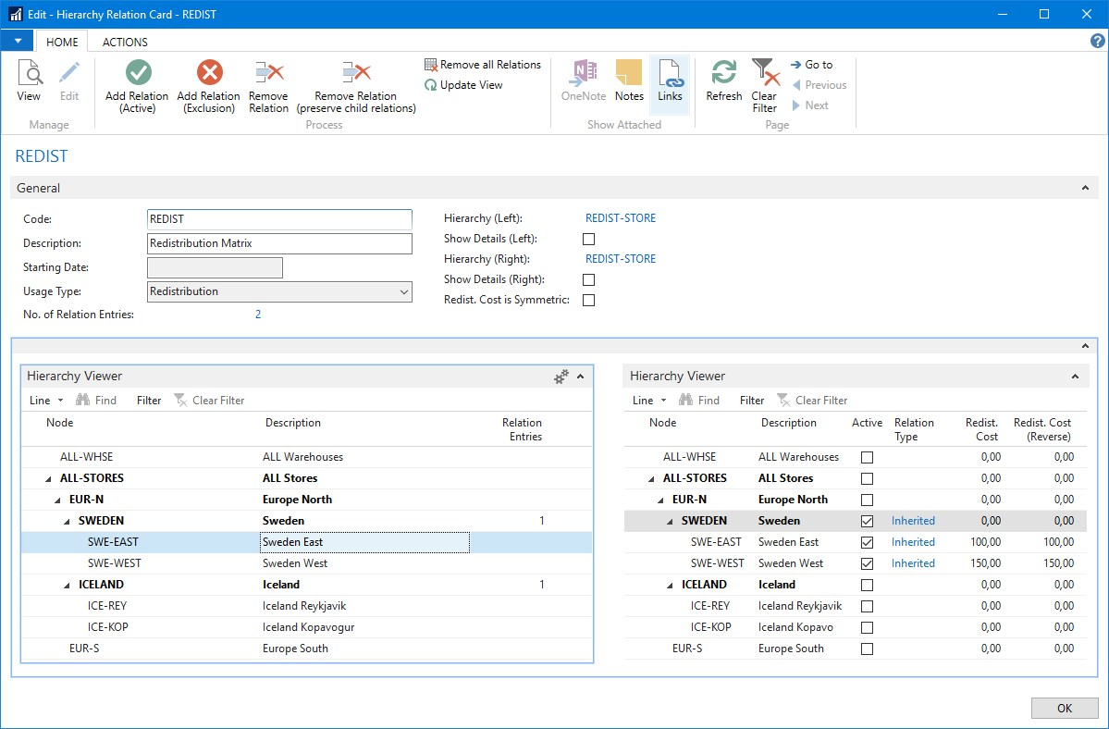
Task: Click the help question mark icon
Action: coord(1098,42)
